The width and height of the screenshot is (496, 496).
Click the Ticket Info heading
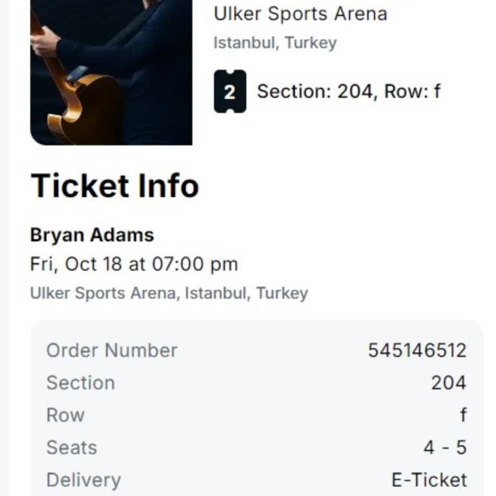pyautogui.click(x=115, y=186)
